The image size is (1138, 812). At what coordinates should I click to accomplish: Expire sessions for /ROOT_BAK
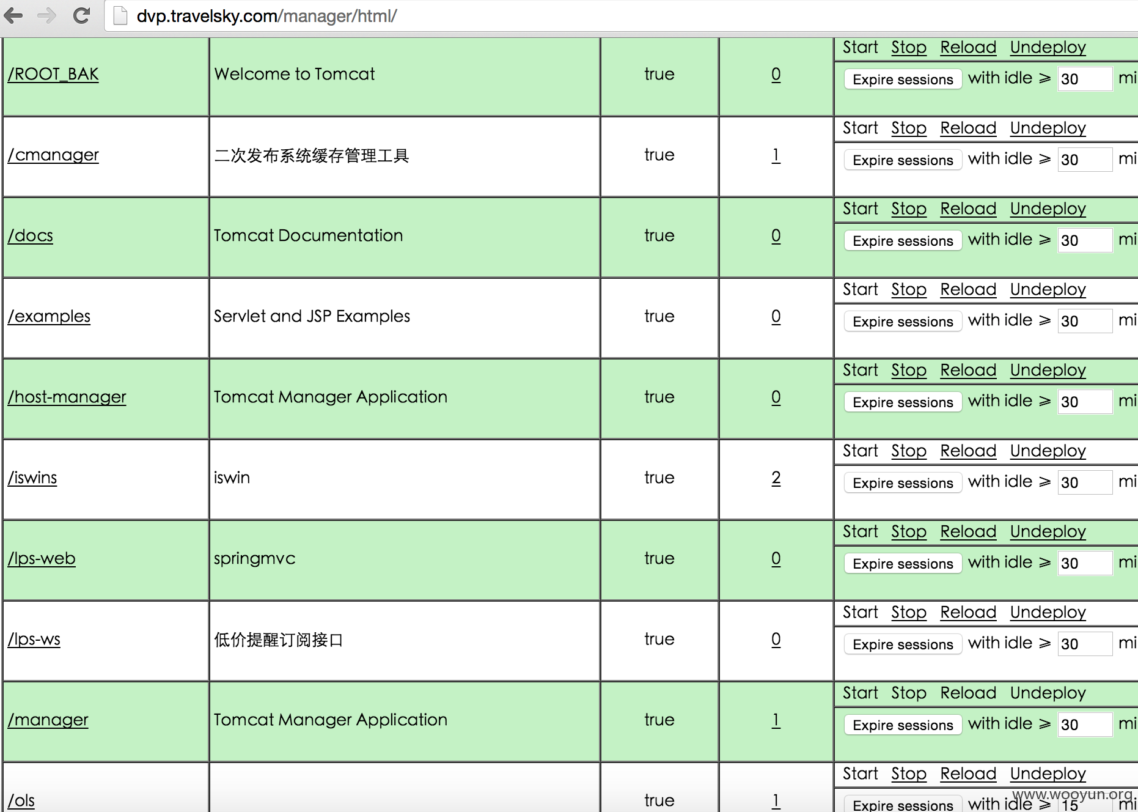pyautogui.click(x=903, y=79)
